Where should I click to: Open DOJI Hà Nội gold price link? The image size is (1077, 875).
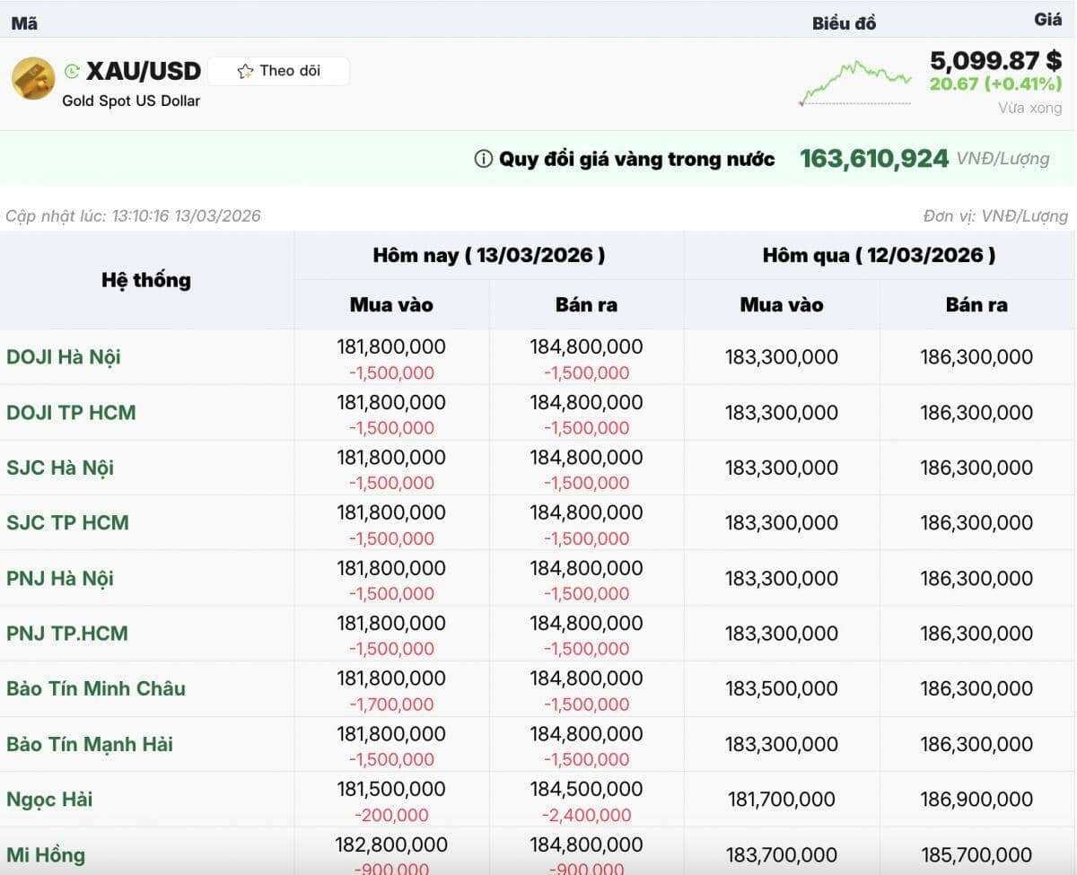click(64, 357)
